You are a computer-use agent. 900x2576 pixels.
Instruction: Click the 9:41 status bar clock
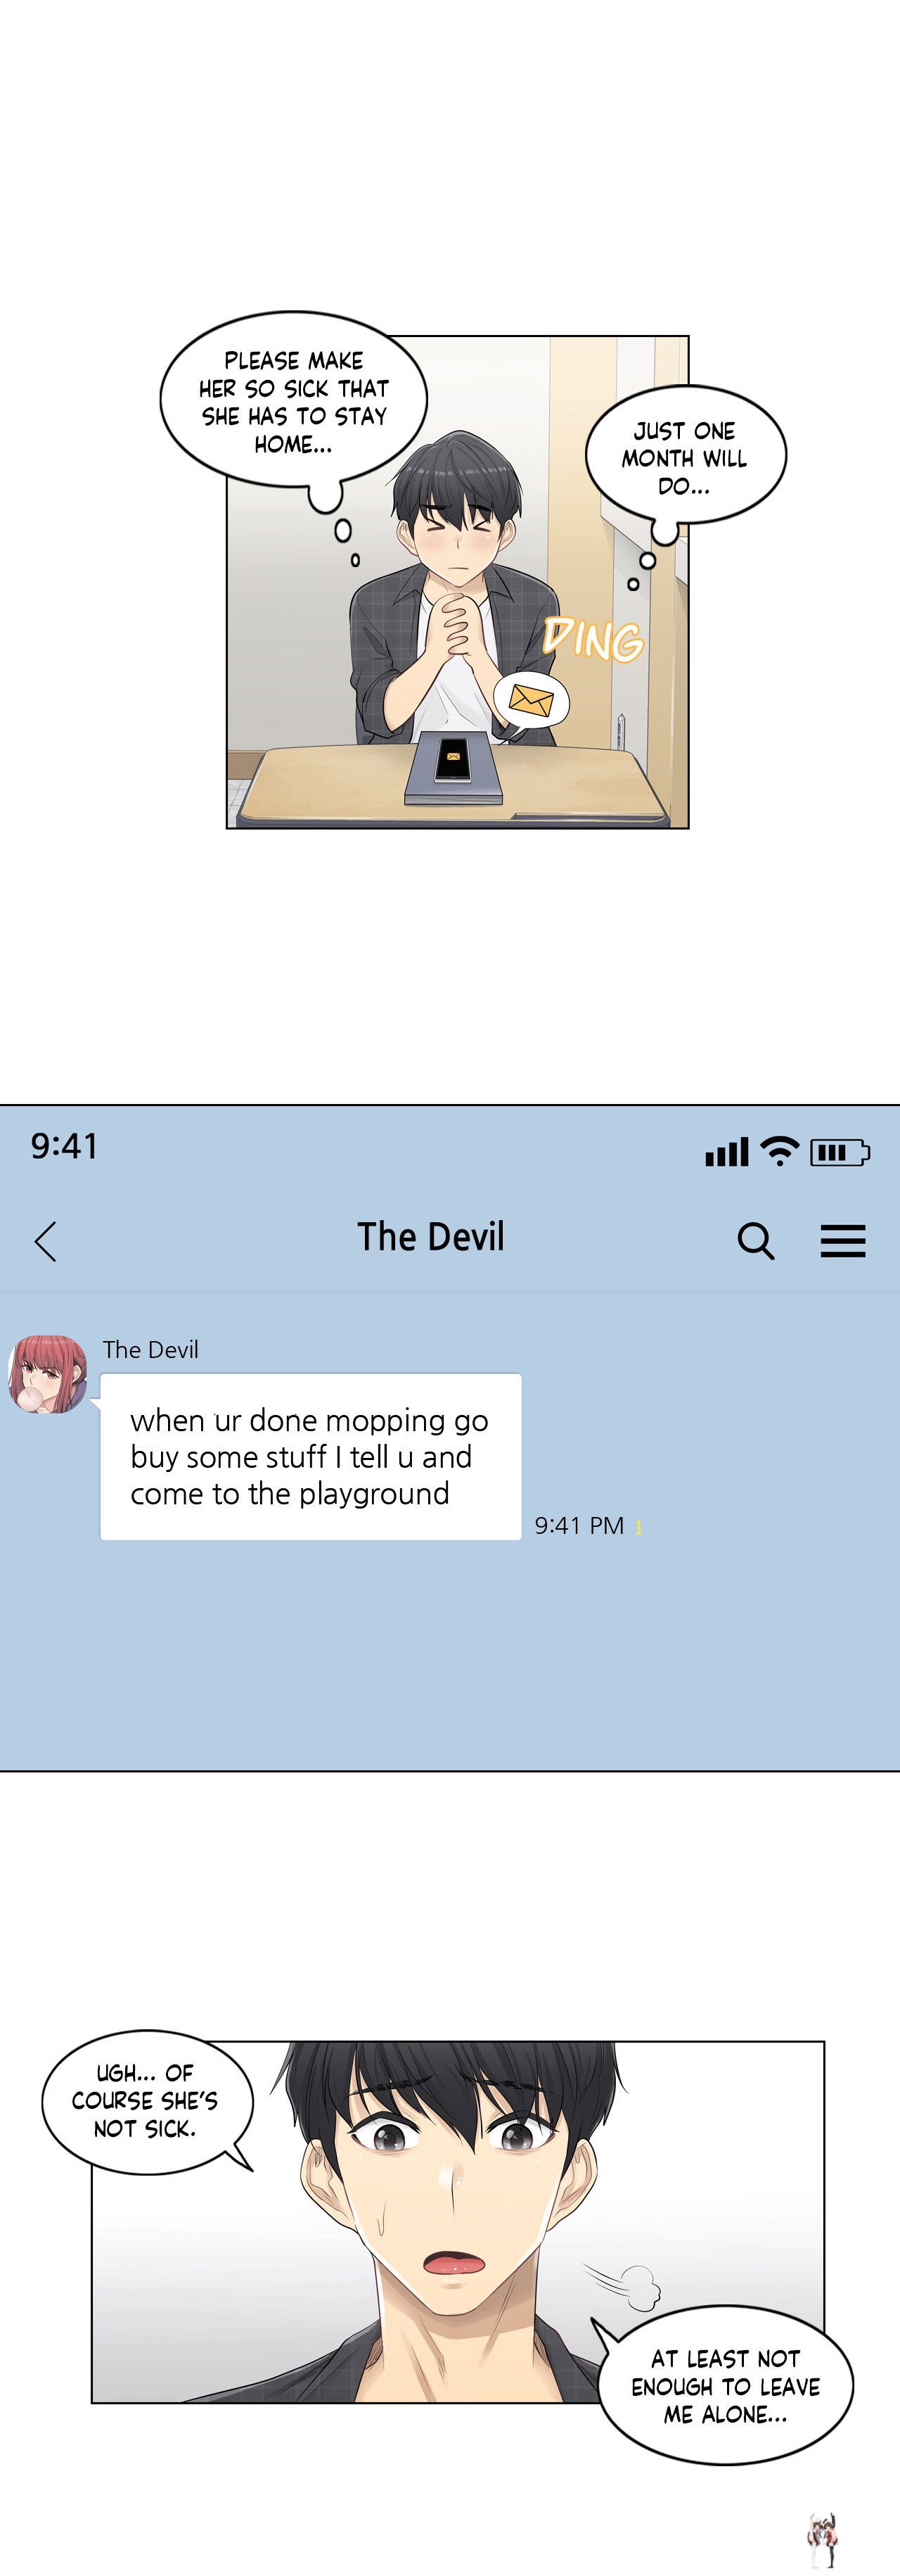coord(64,1146)
